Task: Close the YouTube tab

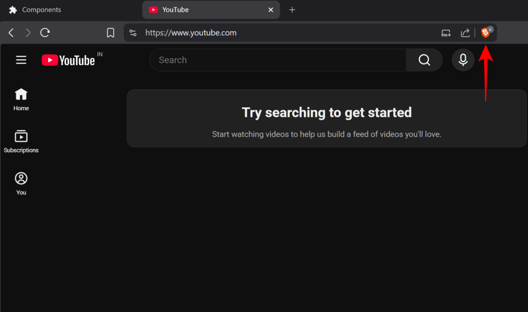Action: point(271,10)
